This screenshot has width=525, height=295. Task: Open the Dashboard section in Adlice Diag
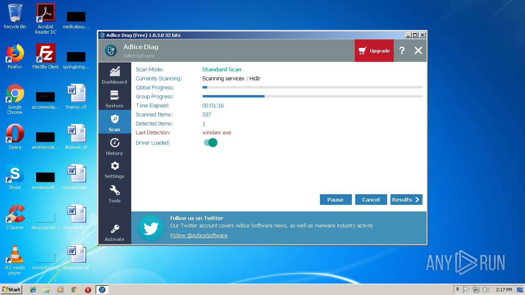pos(114,75)
